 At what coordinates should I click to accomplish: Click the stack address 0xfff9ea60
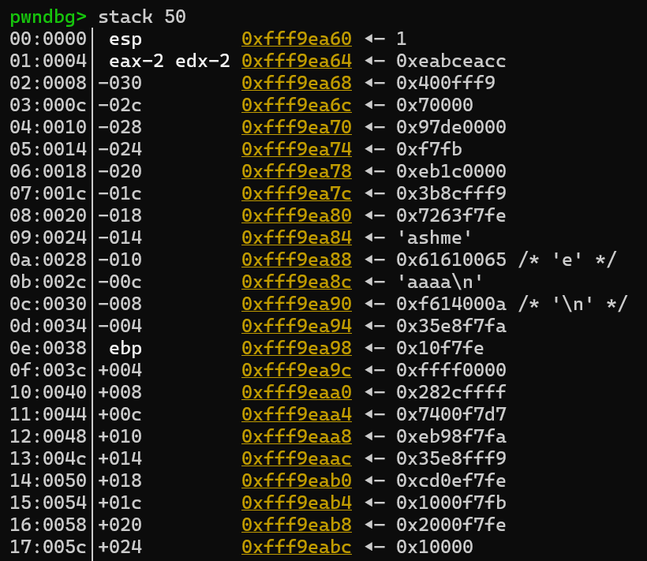[x=296, y=39]
